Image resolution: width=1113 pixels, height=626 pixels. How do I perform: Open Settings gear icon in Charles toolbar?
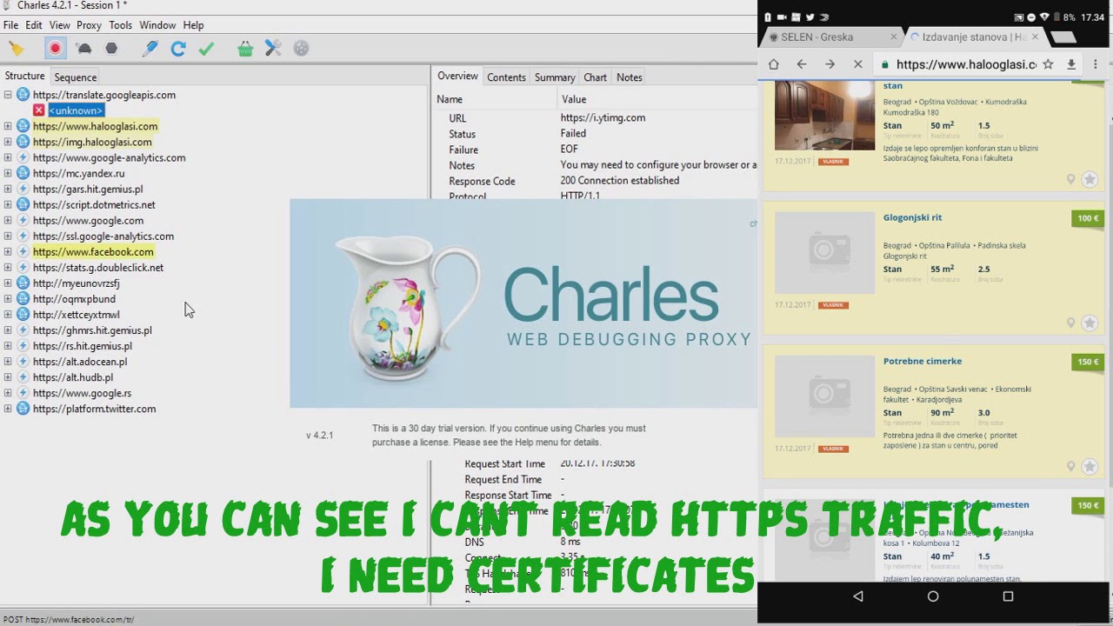[301, 49]
